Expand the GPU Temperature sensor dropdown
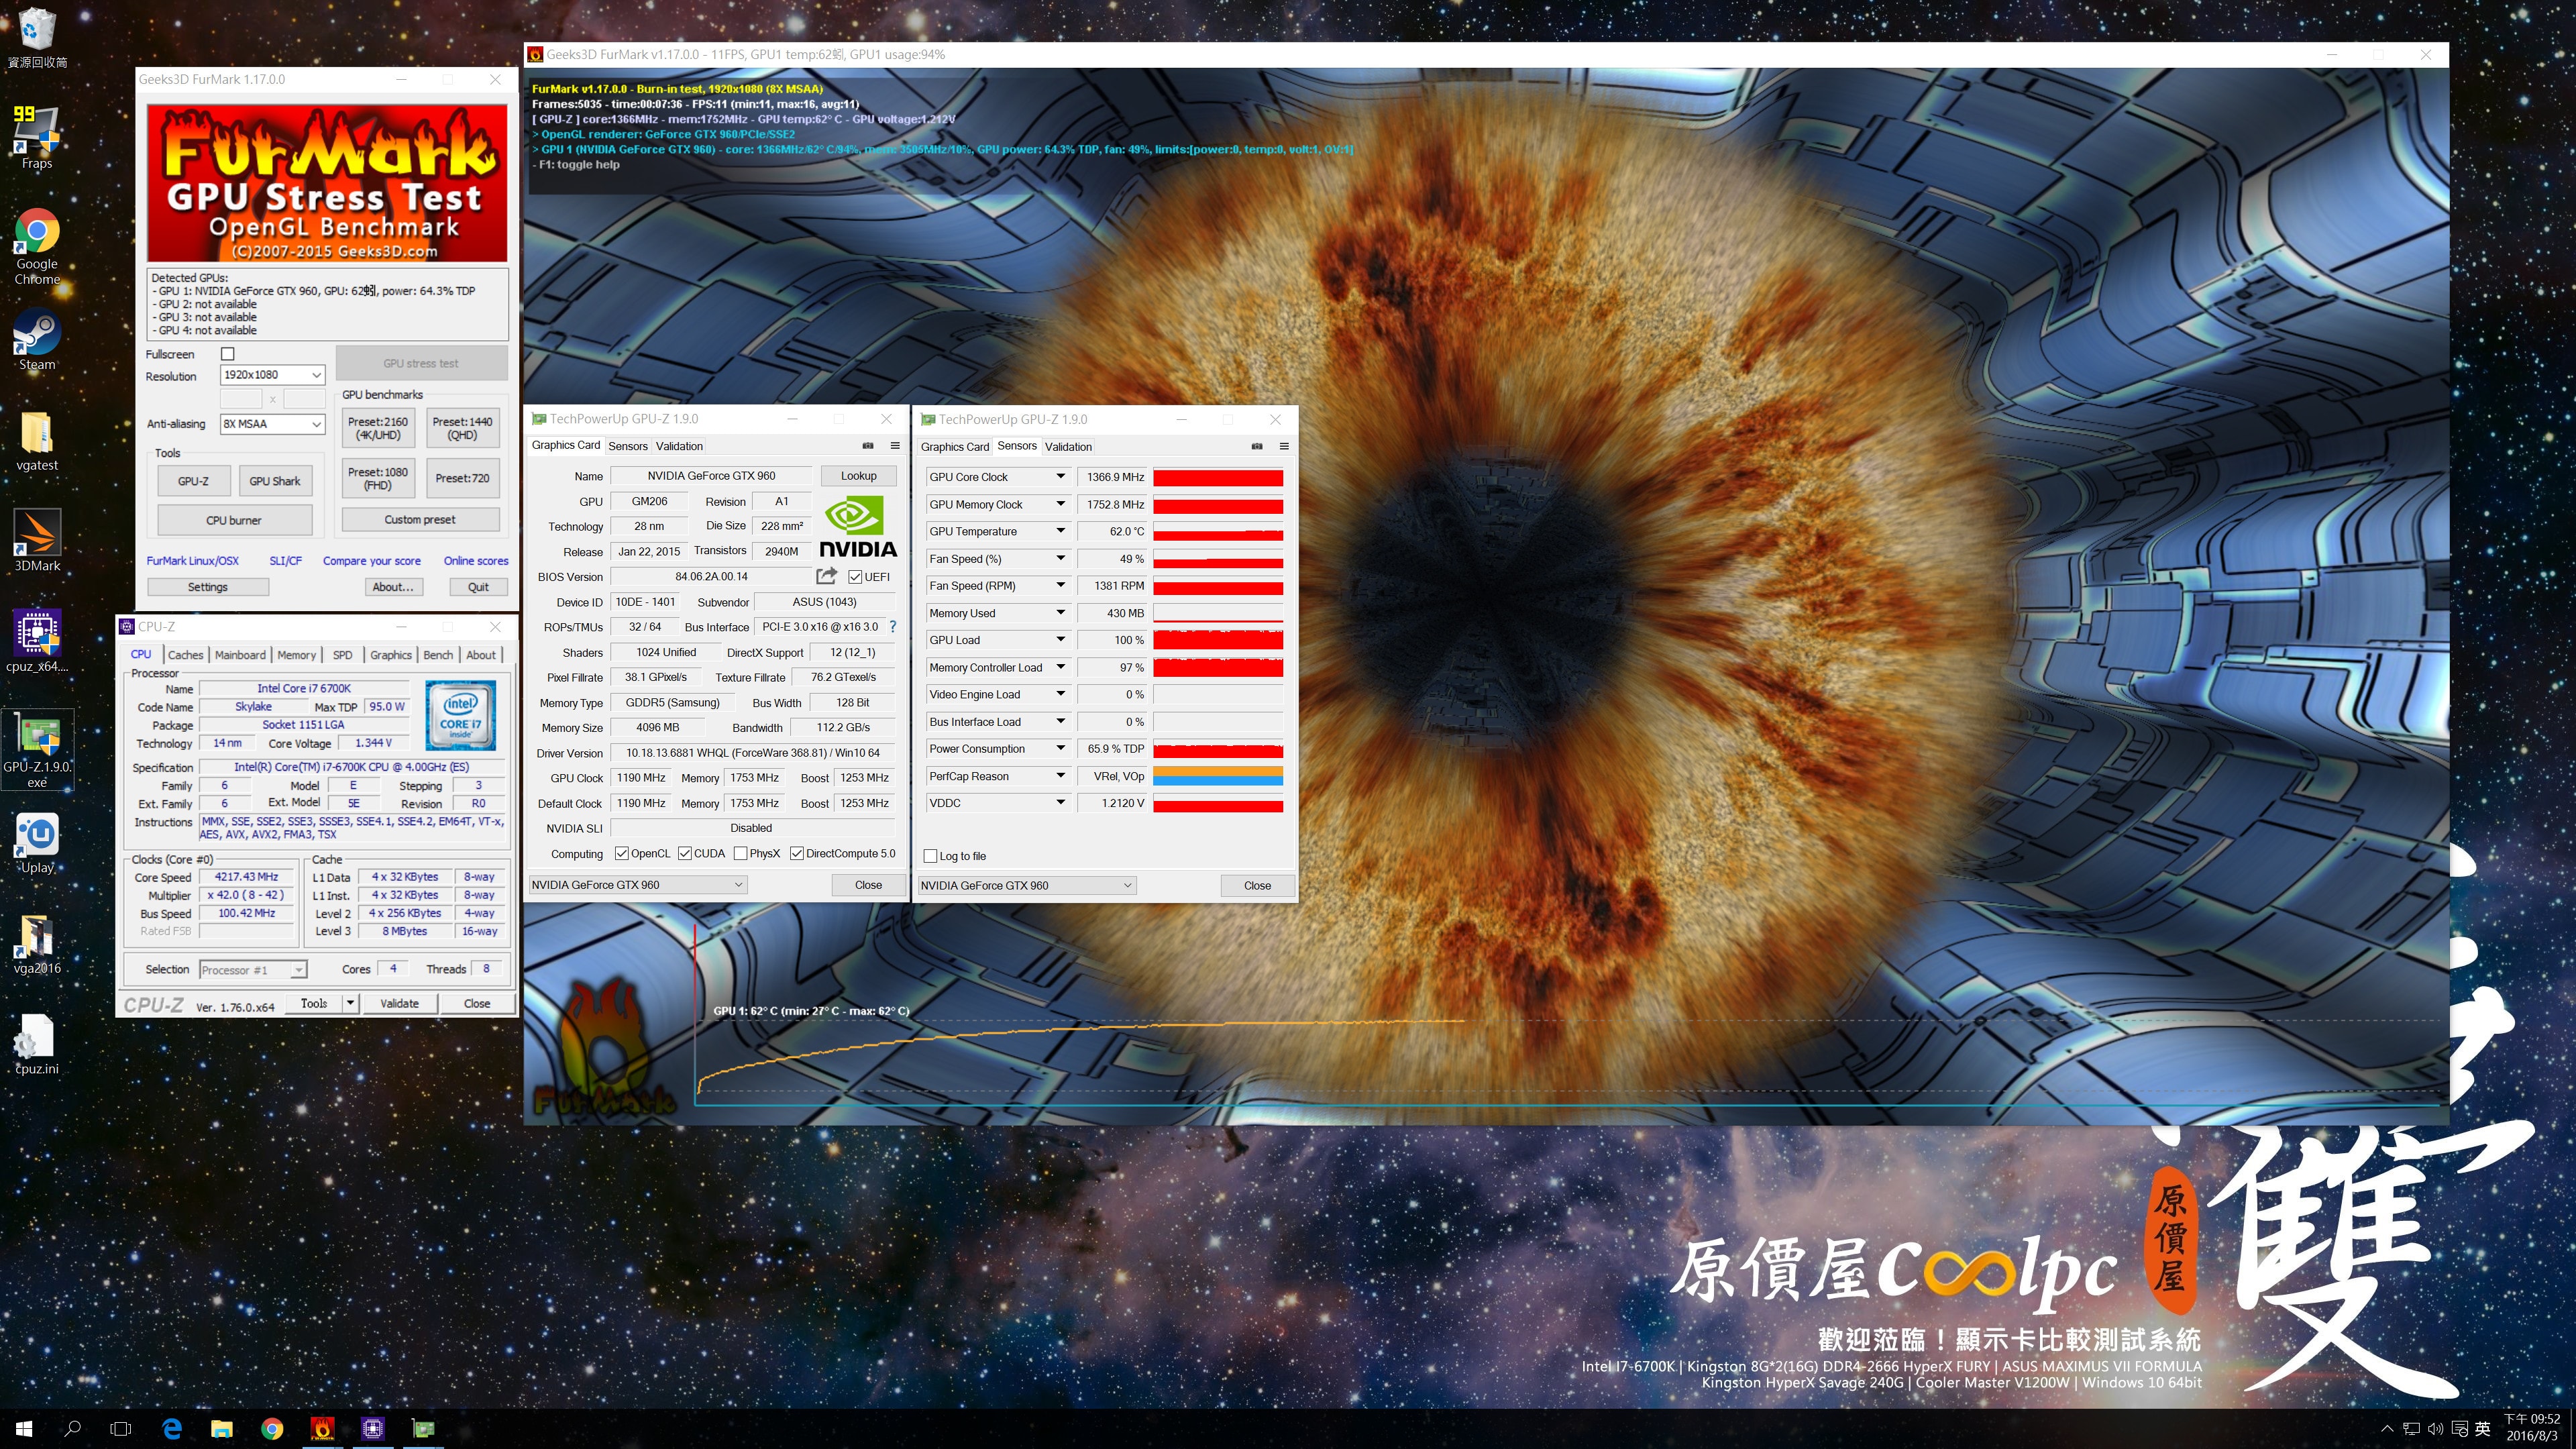 coord(1060,531)
